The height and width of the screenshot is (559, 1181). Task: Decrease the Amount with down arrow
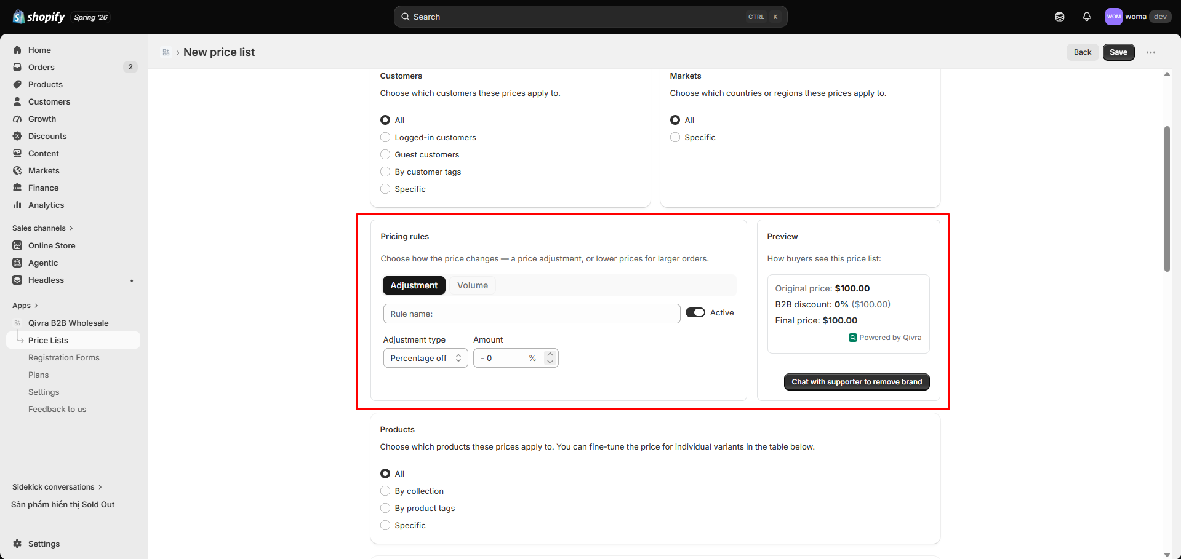tap(550, 362)
